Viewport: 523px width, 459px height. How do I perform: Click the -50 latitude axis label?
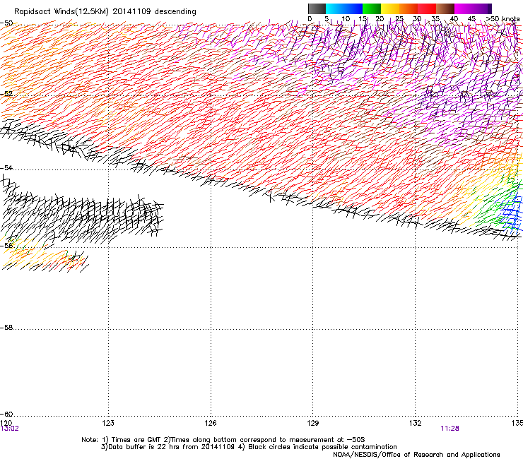click(6, 23)
